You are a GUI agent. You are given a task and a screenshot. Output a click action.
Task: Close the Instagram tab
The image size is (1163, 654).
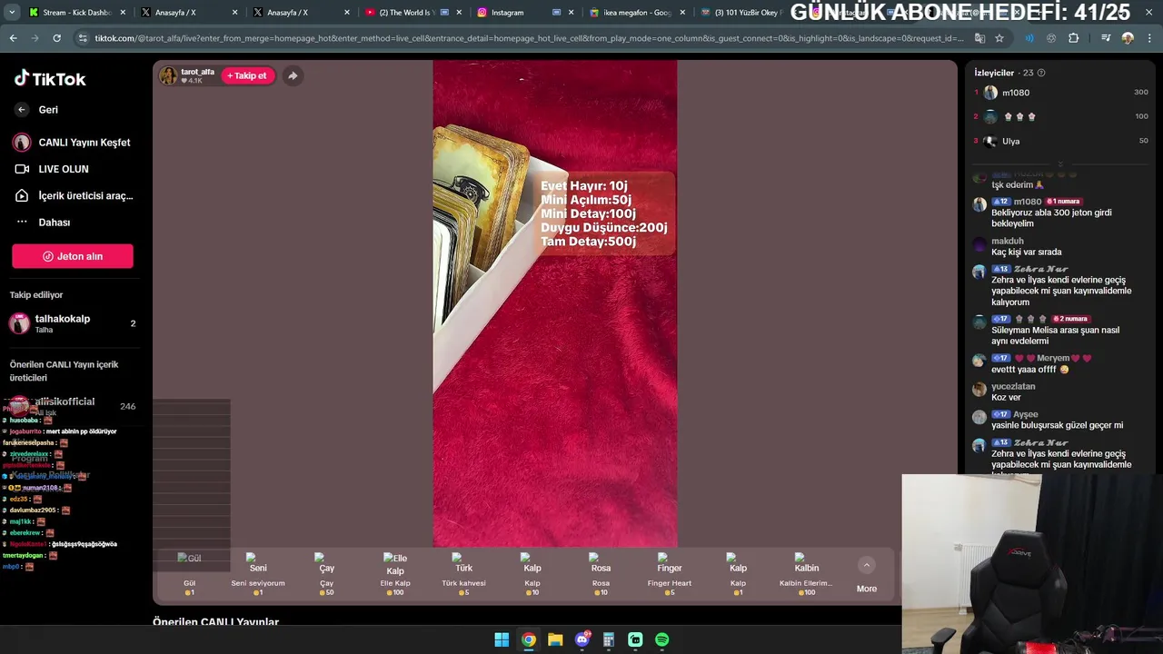pos(571,13)
